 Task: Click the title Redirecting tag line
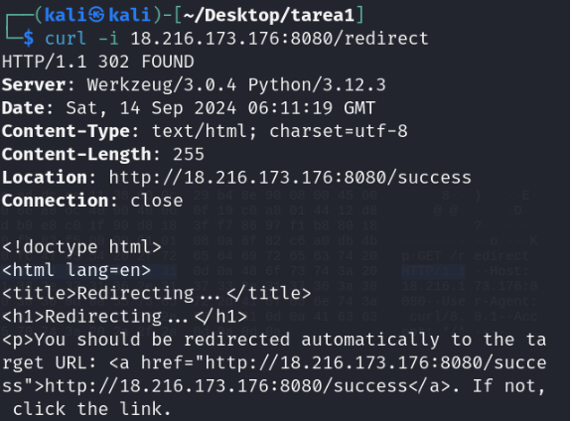coord(157,294)
